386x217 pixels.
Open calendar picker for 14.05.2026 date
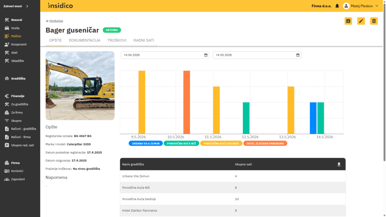tap(298, 55)
